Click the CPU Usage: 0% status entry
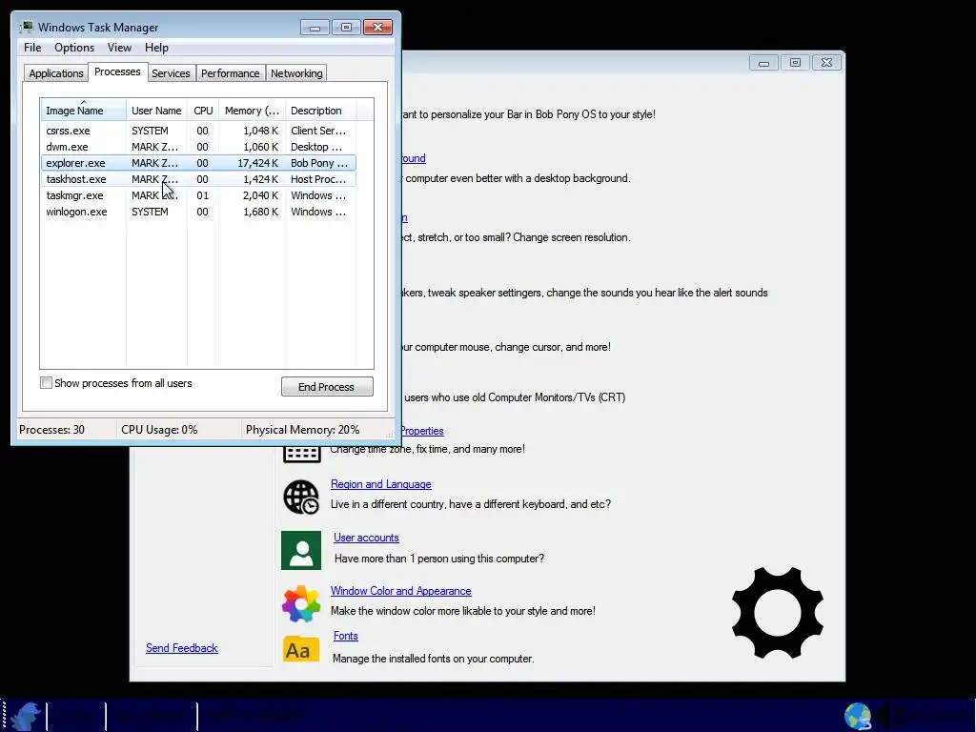 (x=159, y=430)
